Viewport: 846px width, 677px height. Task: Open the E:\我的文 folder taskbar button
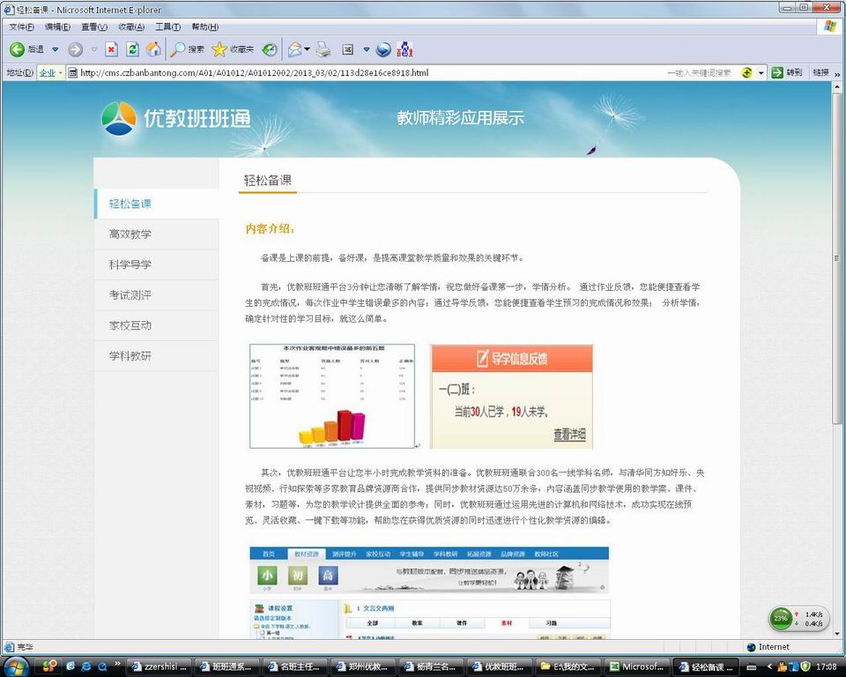568,666
